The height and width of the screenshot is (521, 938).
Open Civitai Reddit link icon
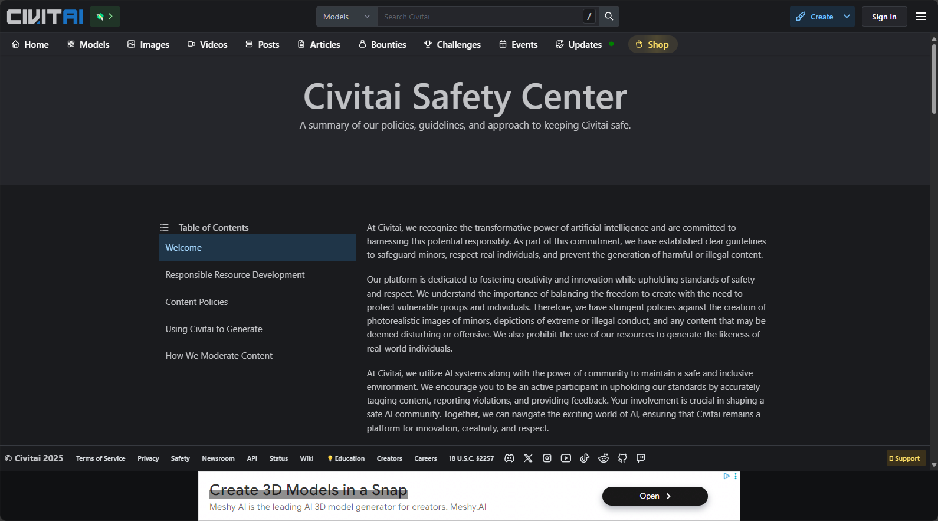604,458
